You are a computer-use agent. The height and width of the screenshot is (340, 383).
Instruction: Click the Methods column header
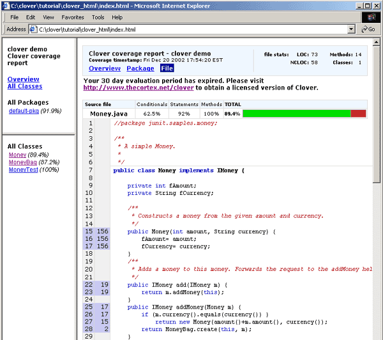click(x=211, y=104)
